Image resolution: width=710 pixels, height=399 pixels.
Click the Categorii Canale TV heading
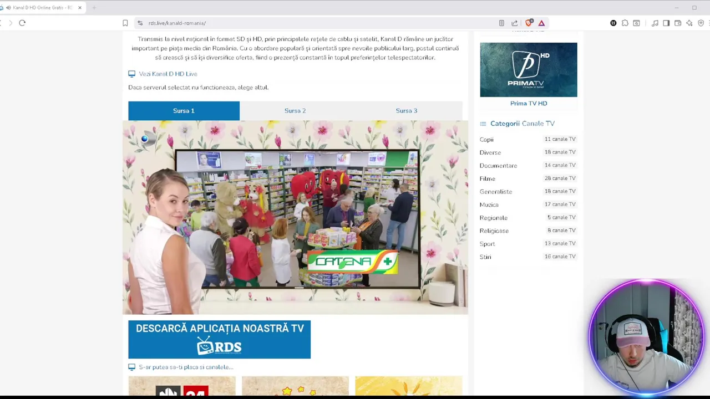pos(523,124)
